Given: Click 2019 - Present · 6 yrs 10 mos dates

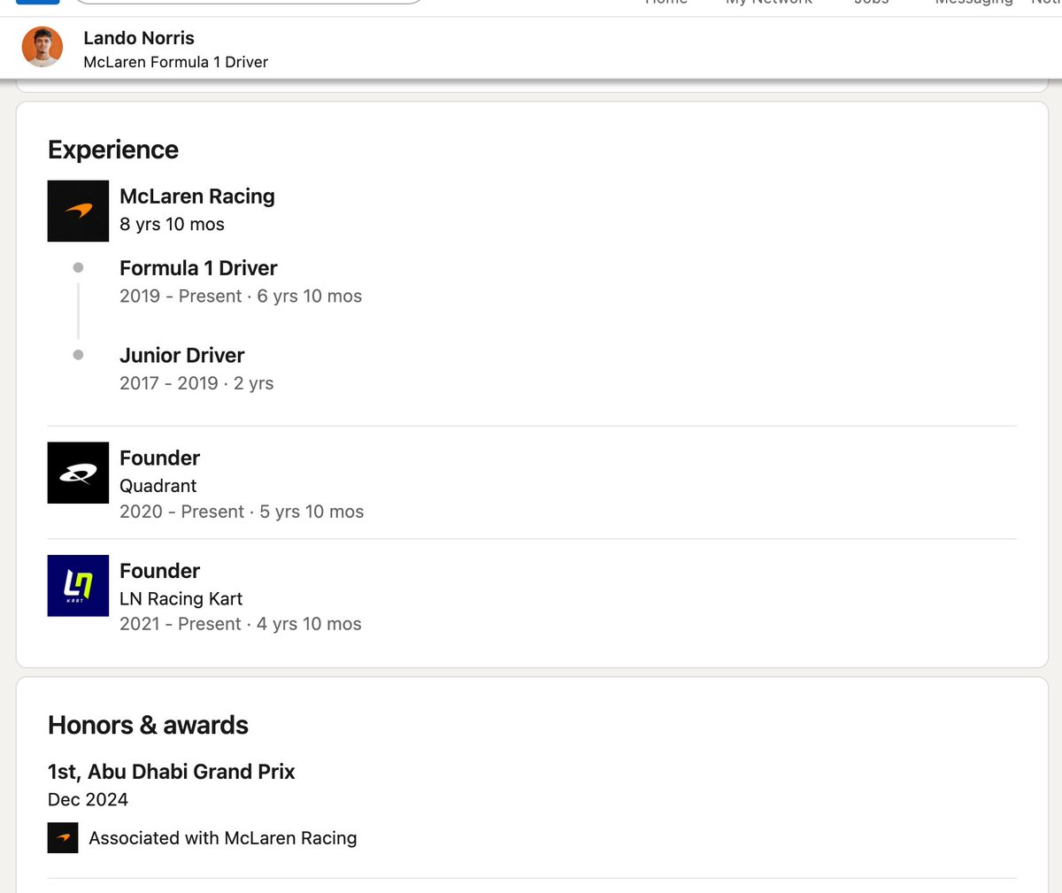Looking at the screenshot, I should pyautogui.click(x=241, y=296).
